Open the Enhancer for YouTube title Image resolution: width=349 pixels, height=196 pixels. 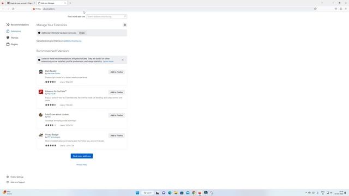56,91
